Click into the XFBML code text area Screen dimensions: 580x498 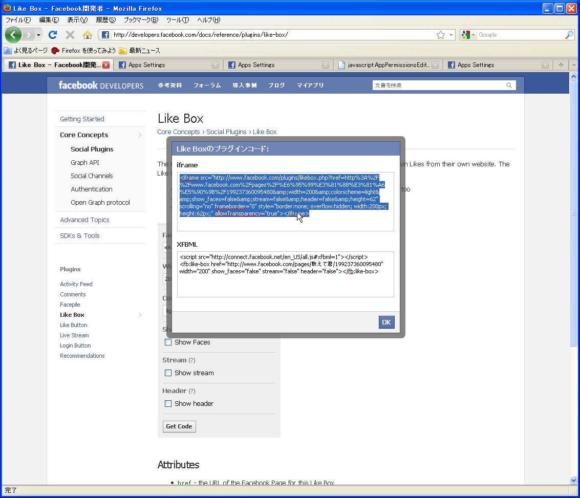point(286,274)
